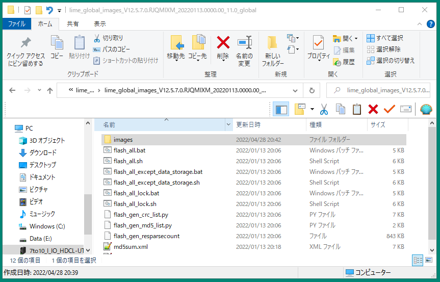Image resolution: width=440 pixels, height=282 pixels.
Task: Click the Cut (切り取り) command
Action: (108, 38)
